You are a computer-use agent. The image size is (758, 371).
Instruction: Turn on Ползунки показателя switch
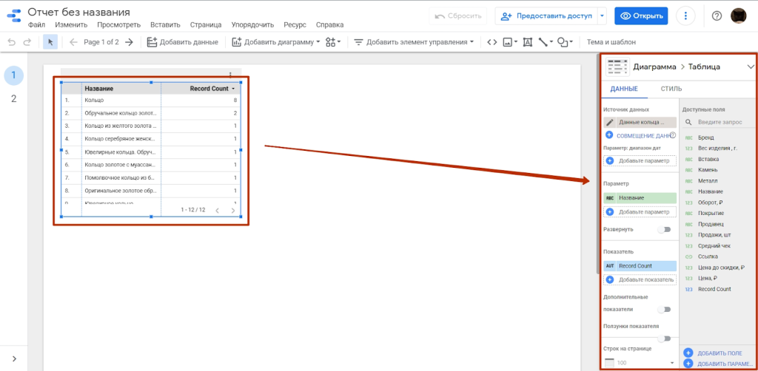[x=665, y=338]
